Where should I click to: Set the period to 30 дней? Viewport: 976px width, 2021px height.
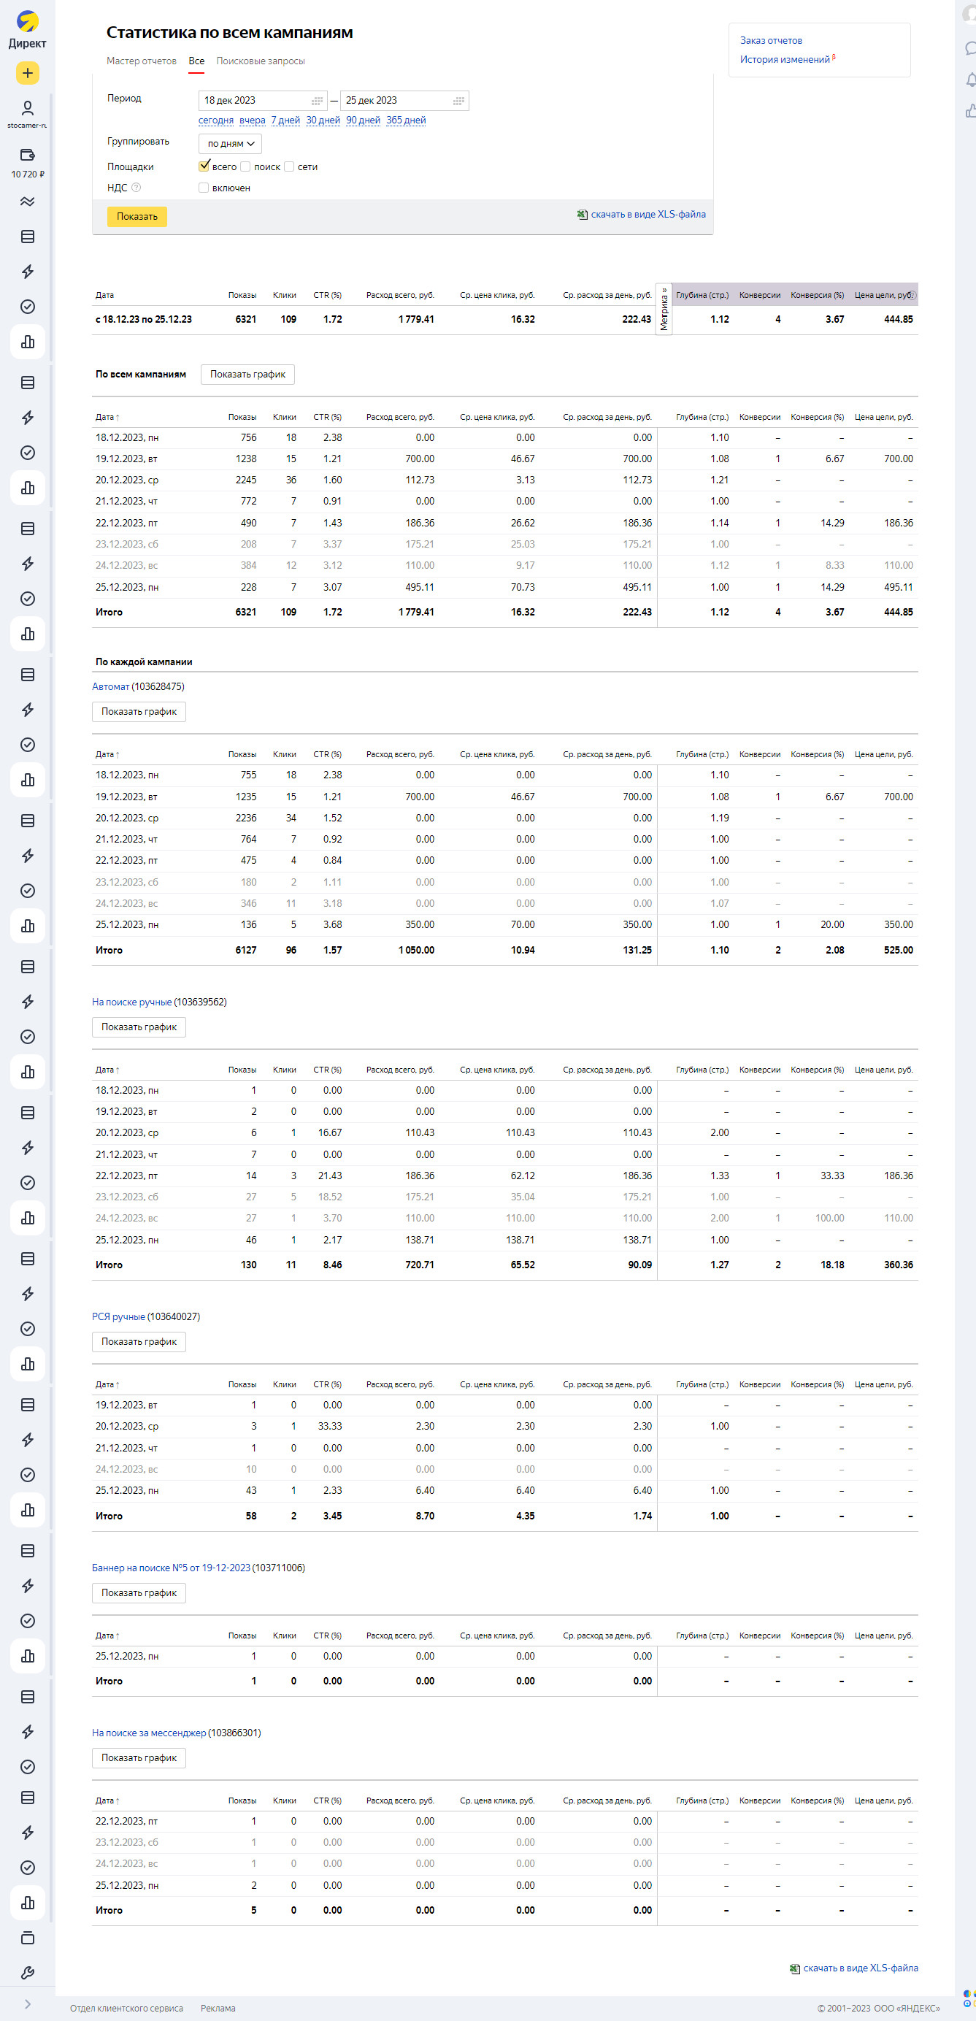coord(323,120)
